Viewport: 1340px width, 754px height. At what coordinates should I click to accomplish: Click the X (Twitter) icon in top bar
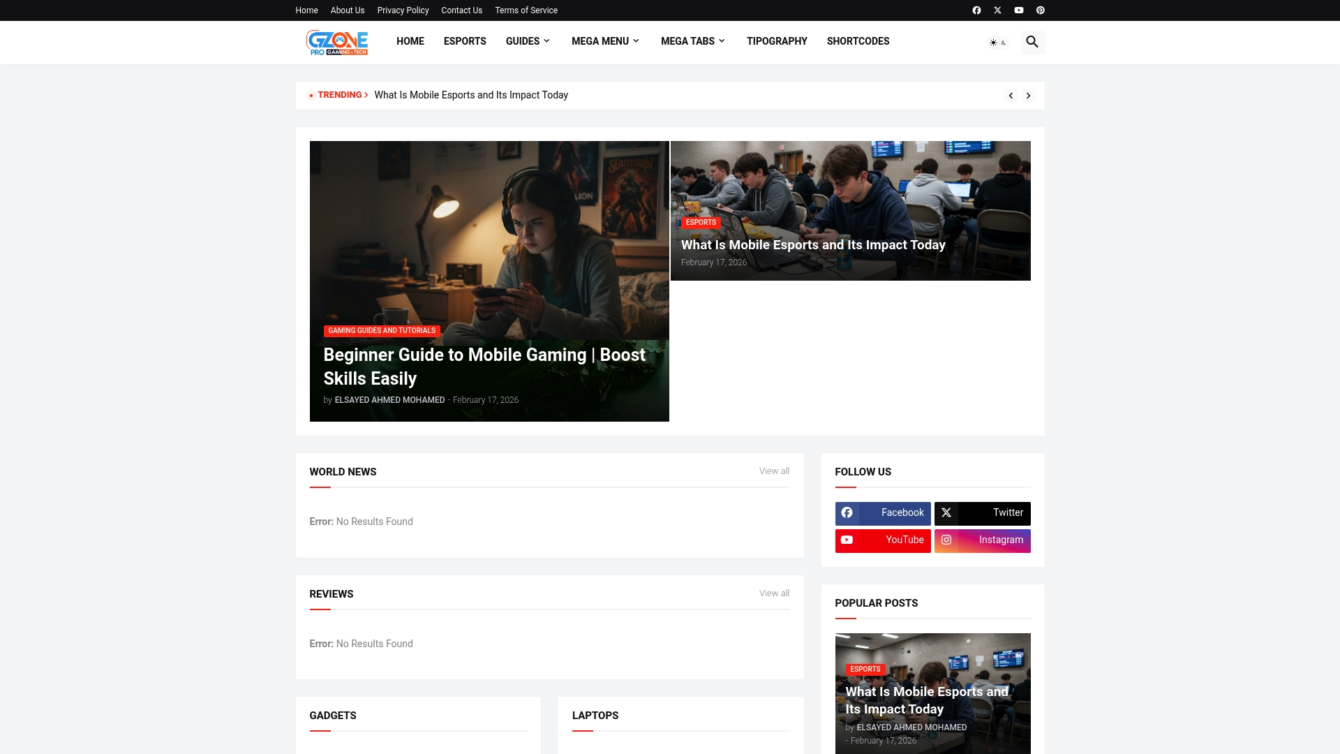tap(997, 10)
